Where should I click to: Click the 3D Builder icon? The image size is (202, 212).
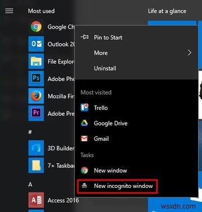click(36, 148)
